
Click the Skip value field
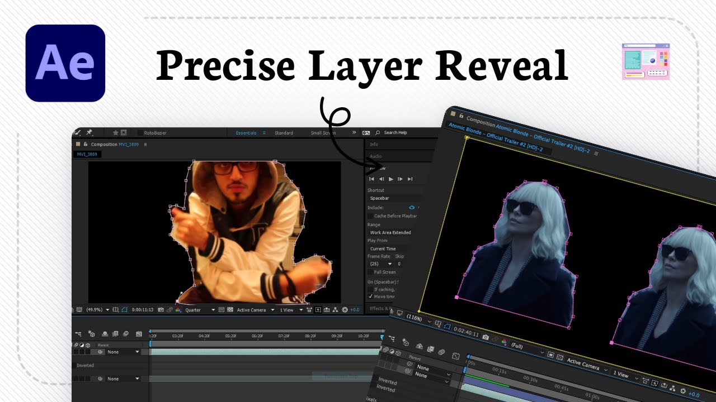(399, 264)
